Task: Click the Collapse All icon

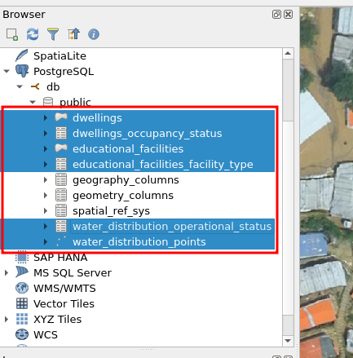Action: coord(73,34)
